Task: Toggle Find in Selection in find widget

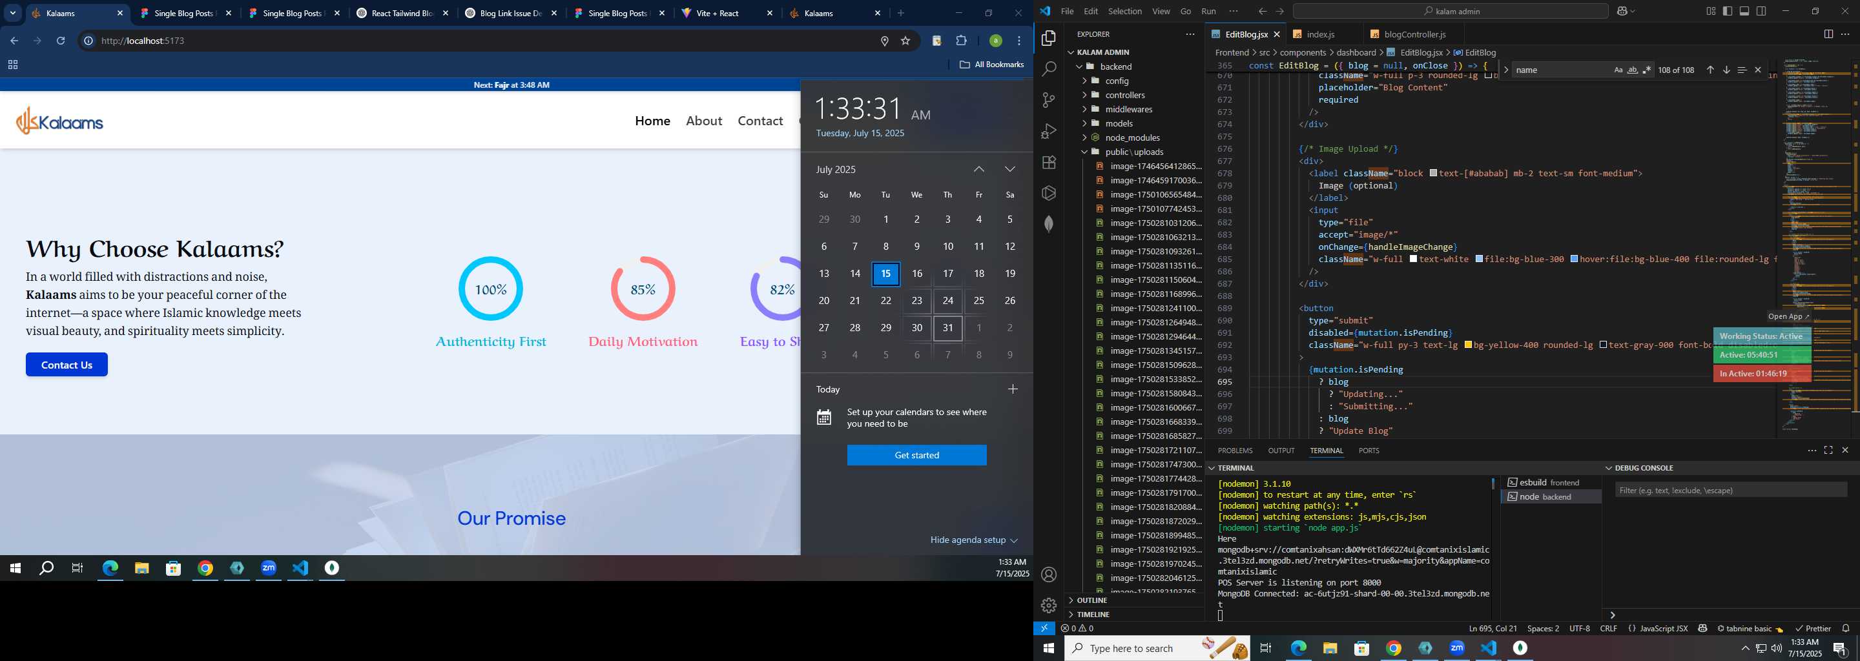Action: (1742, 70)
